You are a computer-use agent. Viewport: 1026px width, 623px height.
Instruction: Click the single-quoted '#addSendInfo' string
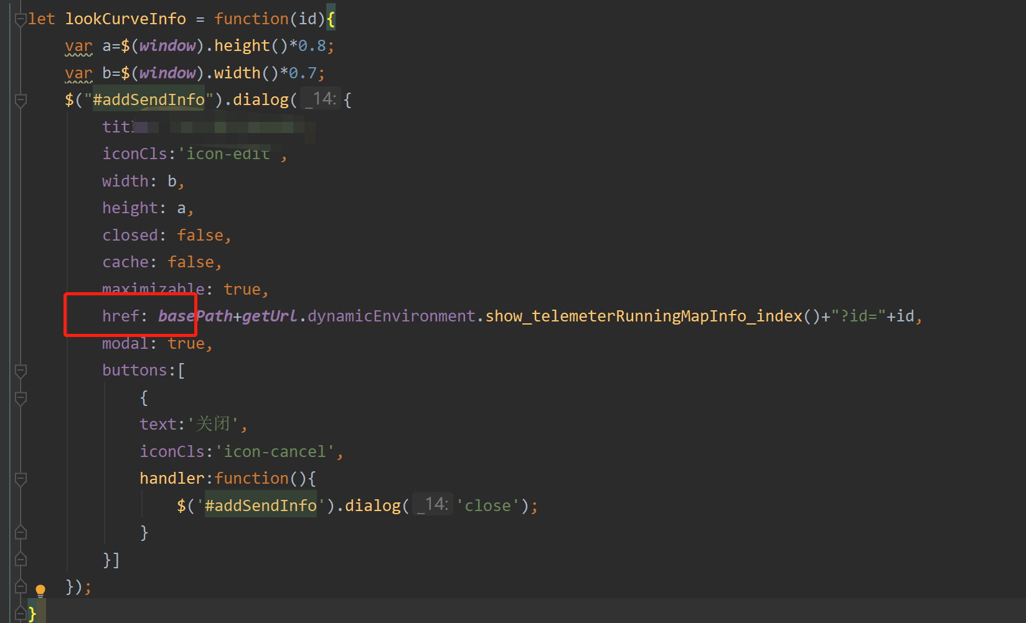point(261,505)
